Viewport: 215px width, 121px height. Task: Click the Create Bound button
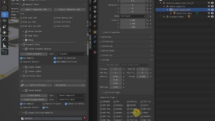coord(34,95)
